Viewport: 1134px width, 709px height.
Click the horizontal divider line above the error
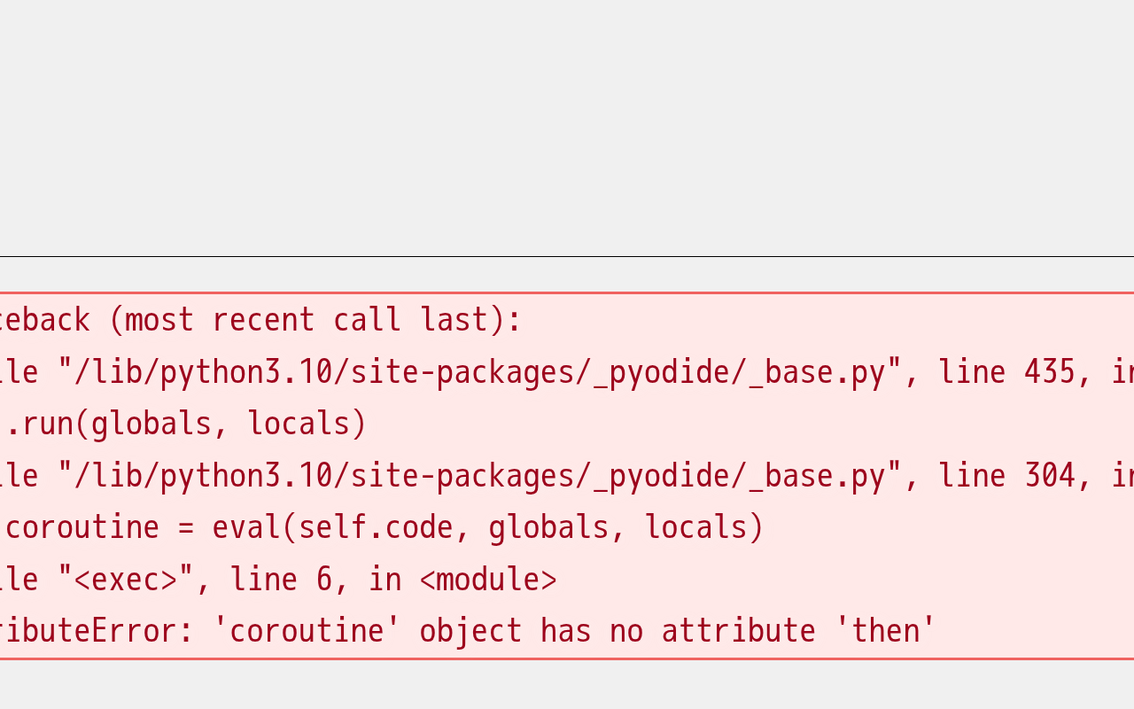tap(567, 257)
